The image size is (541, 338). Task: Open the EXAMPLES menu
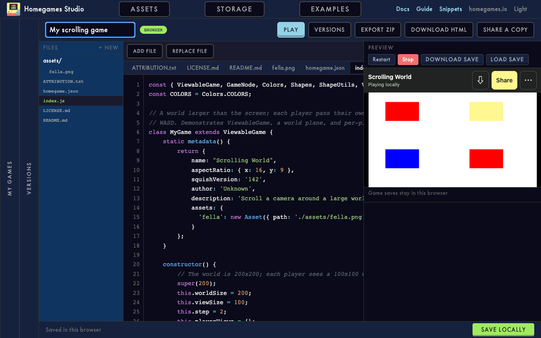[x=330, y=9]
